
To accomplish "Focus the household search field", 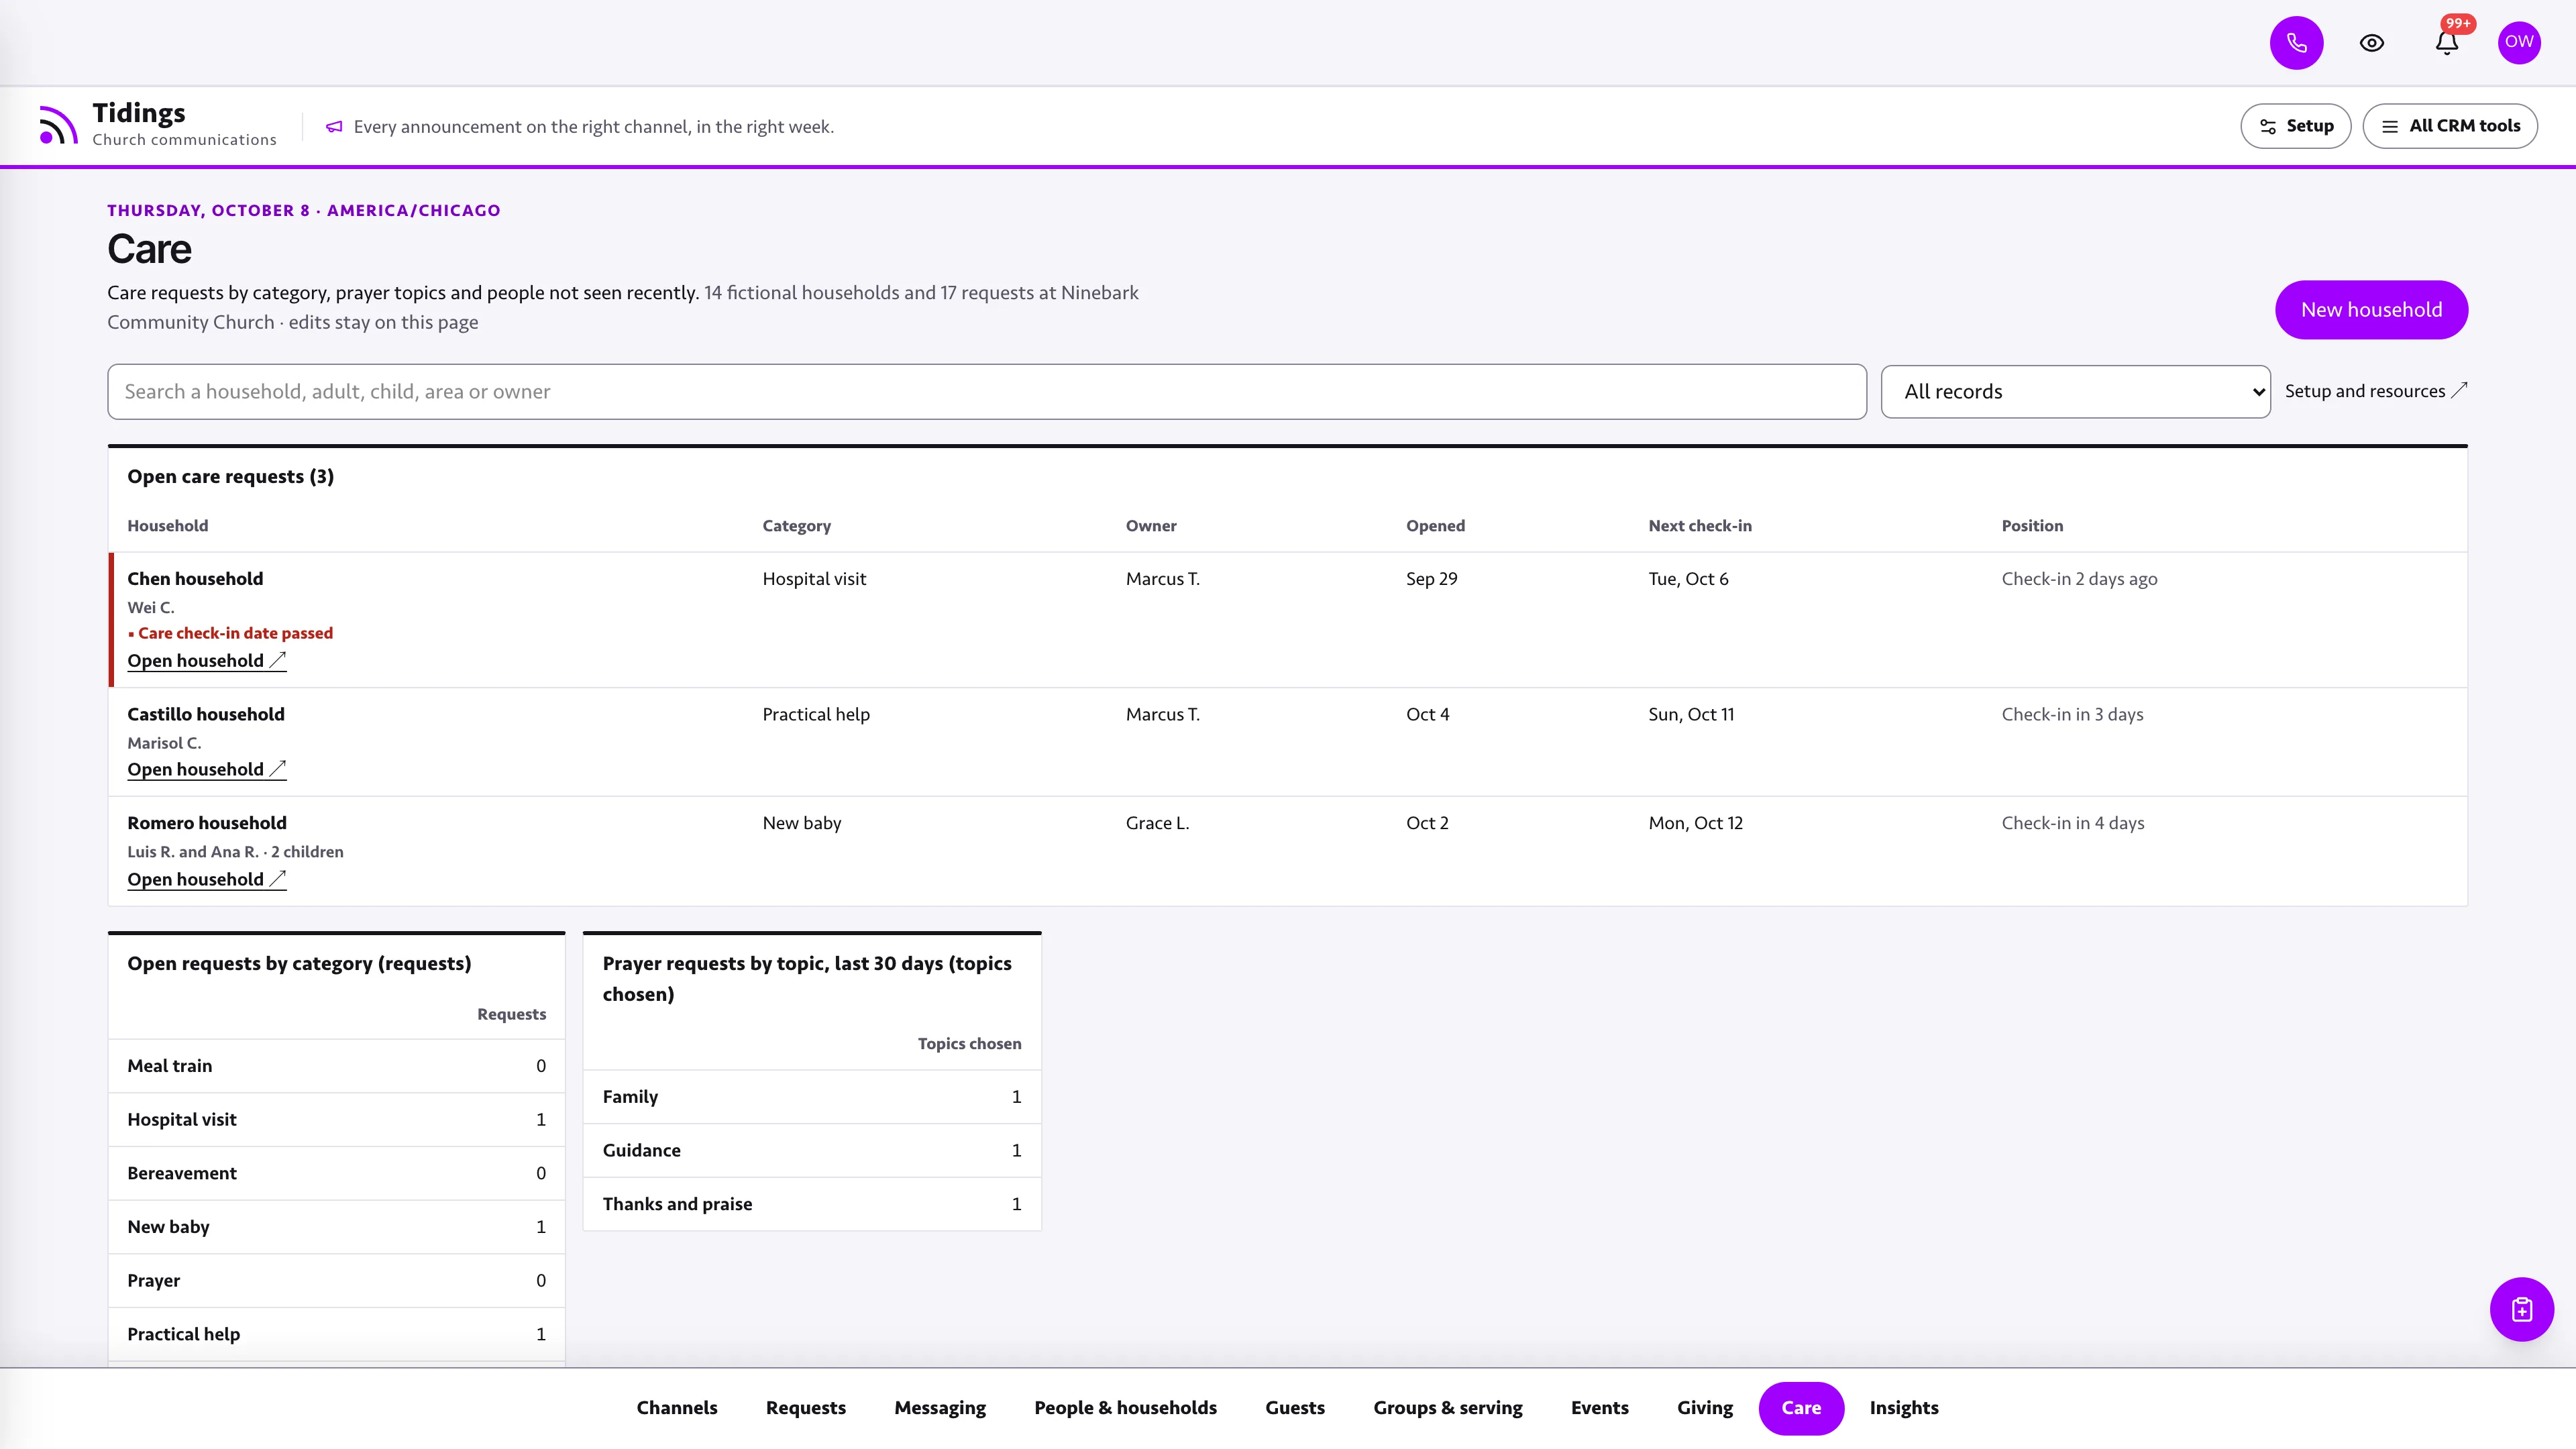I will click(986, 392).
